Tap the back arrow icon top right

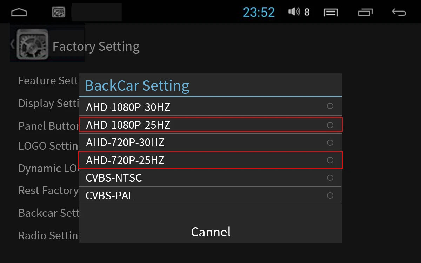click(x=399, y=13)
